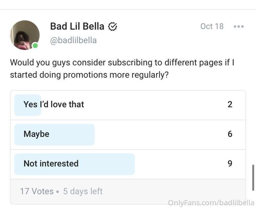
Task: Click the vote count 9 for Not interested
Action: 230,163
